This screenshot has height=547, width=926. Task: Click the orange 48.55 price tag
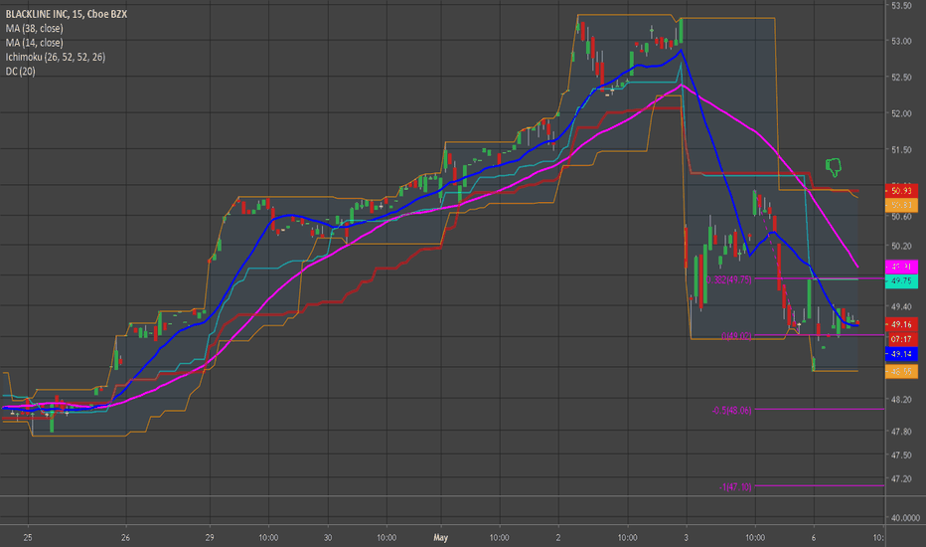click(x=901, y=371)
